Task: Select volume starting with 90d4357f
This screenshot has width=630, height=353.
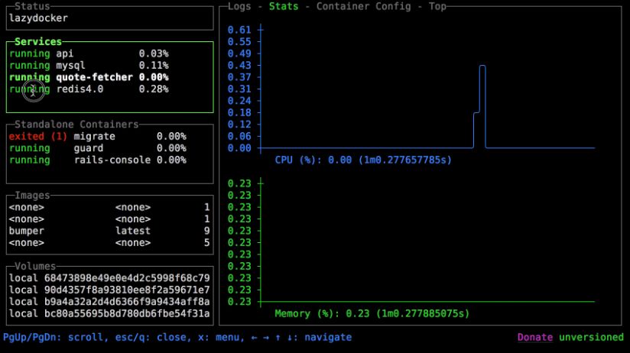Action: coord(109,290)
